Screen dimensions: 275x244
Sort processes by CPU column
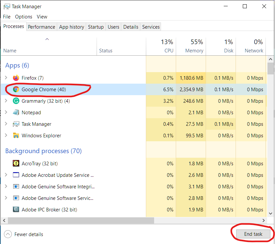click(x=161, y=46)
